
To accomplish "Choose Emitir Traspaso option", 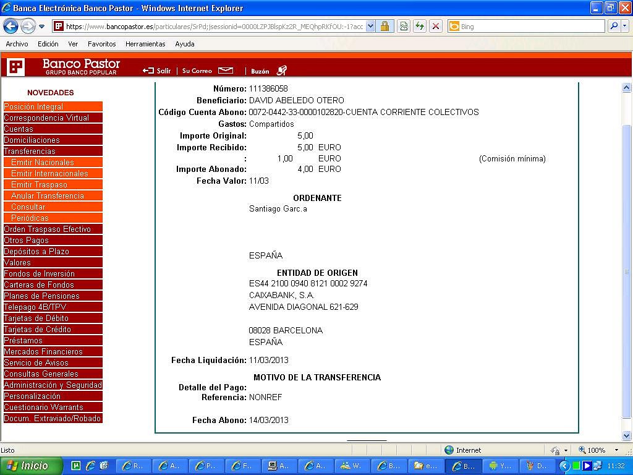I will [53, 184].
